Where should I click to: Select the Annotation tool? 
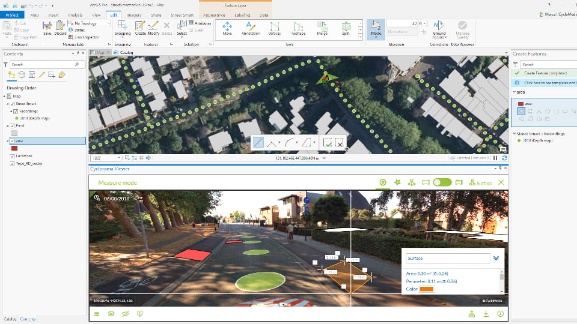251,28
